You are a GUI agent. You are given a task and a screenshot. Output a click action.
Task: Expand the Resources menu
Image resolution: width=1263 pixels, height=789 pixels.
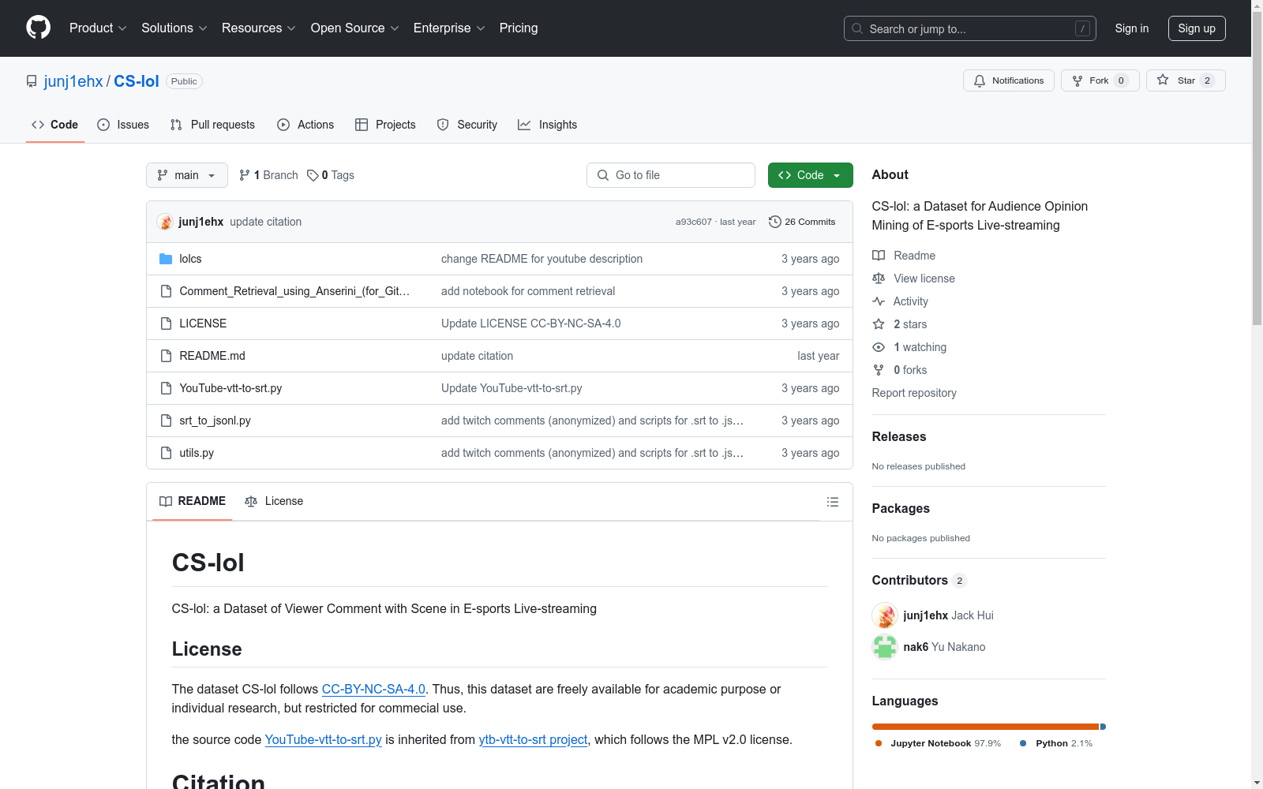pyautogui.click(x=259, y=28)
